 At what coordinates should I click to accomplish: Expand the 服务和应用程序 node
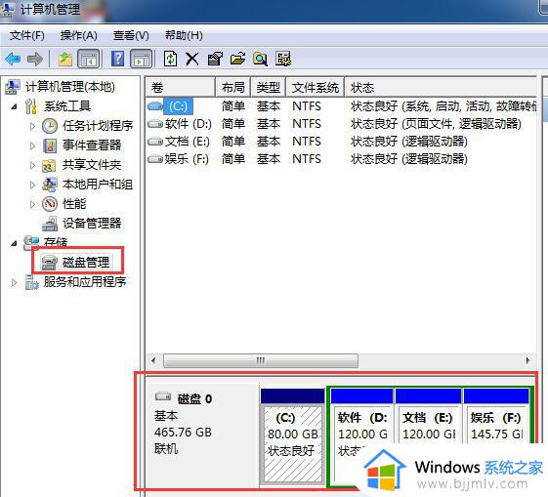click(14, 282)
